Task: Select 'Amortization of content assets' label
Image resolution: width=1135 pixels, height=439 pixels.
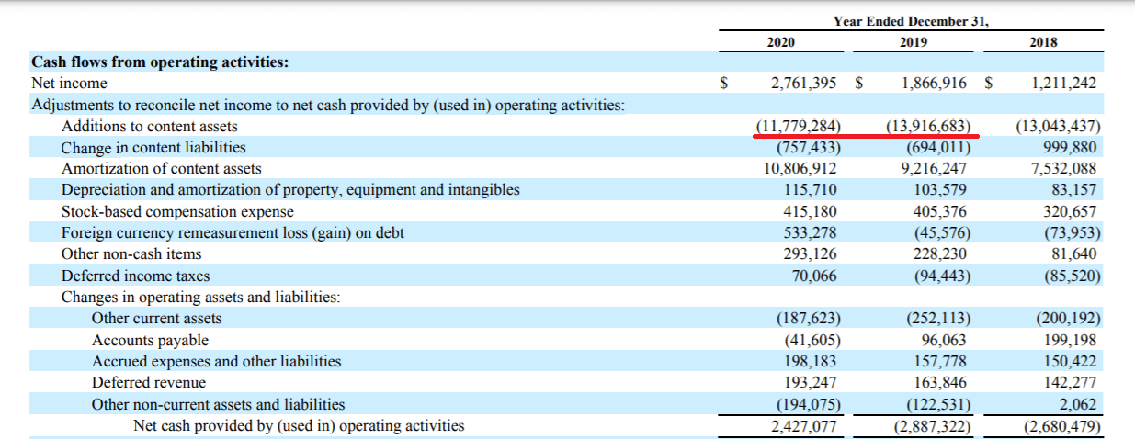Action: [161, 169]
